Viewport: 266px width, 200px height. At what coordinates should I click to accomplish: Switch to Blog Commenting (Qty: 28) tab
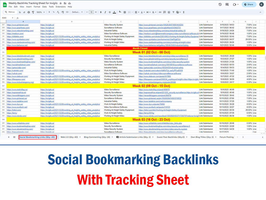[97, 137]
